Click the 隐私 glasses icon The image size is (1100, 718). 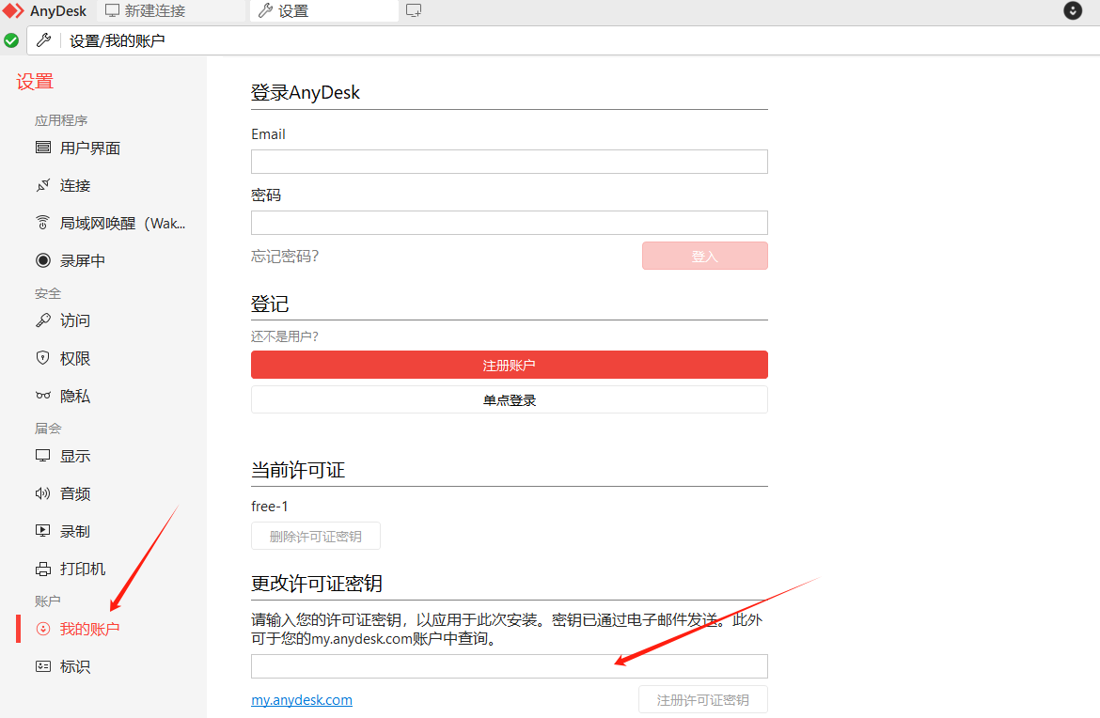tap(43, 396)
